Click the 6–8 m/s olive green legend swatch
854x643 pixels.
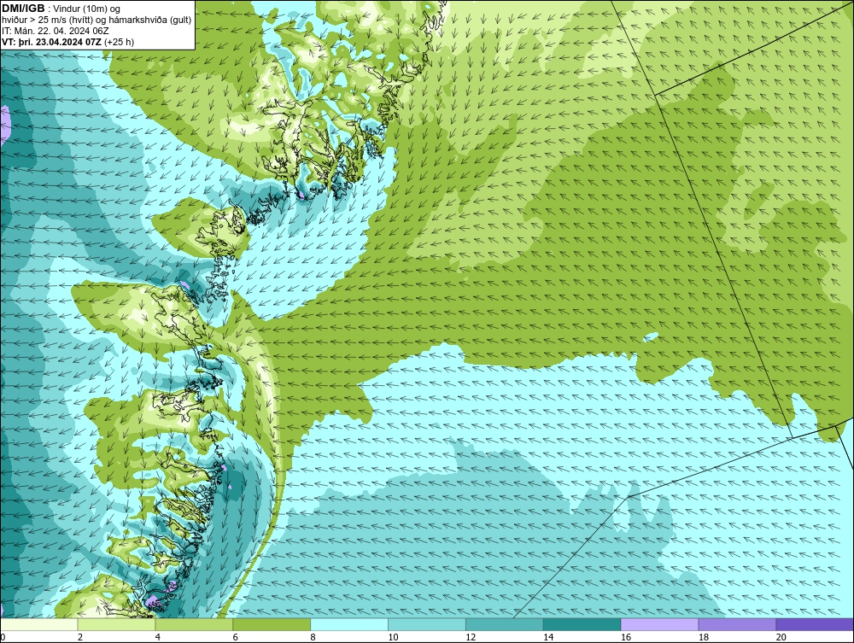[x=272, y=624]
